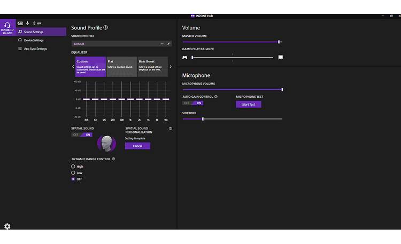The height and width of the screenshot is (244, 401).
Task: Select the Bass Boost equalizer preset
Action: [x=153, y=67]
